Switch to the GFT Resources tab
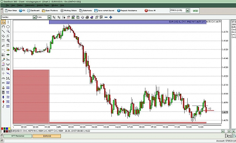The image size is (236, 143). click(18, 136)
